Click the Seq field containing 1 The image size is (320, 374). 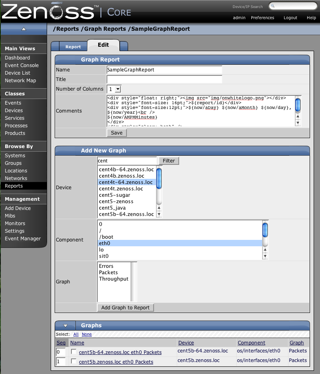(61, 362)
